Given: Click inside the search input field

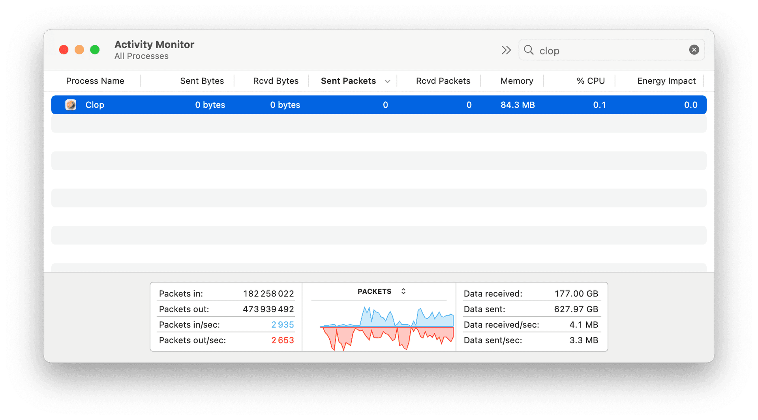Looking at the screenshot, I should coord(592,50).
